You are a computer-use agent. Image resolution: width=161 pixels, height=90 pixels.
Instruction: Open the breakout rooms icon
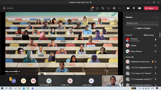pyautogui.click(x=108, y=8)
